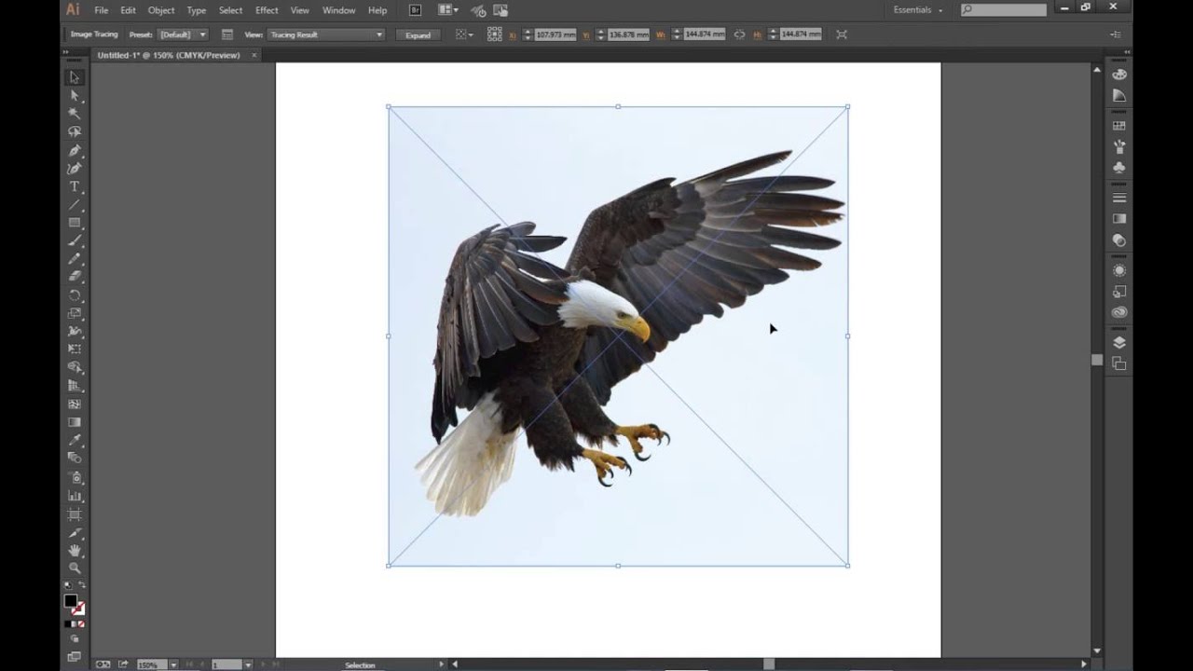This screenshot has height=671, width=1193.
Task: Open the Transparency panel
Action: [x=1119, y=240]
